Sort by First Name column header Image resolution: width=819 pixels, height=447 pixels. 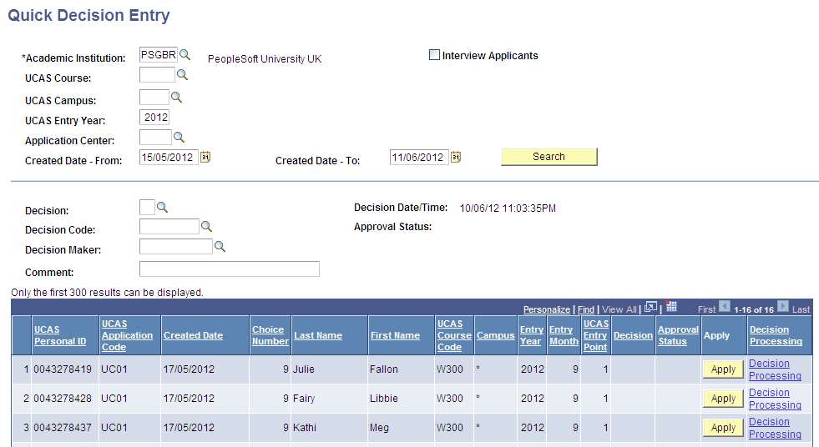click(396, 335)
